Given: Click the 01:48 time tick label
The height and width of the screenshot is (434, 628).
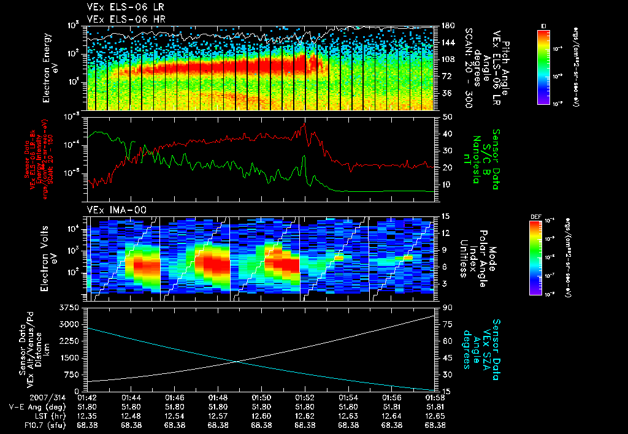Looking at the screenshot, I should (x=218, y=398).
